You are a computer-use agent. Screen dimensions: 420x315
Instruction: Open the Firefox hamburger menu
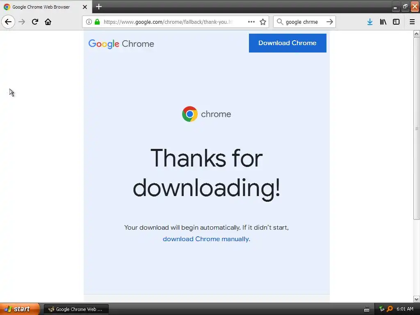pyautogui.click(x=412, y=22)
